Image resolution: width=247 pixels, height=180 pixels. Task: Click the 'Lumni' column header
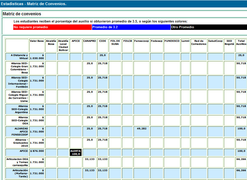click(x=185, y=46)
